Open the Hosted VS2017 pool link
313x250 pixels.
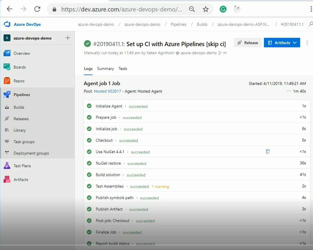click(x=107, y=91)
